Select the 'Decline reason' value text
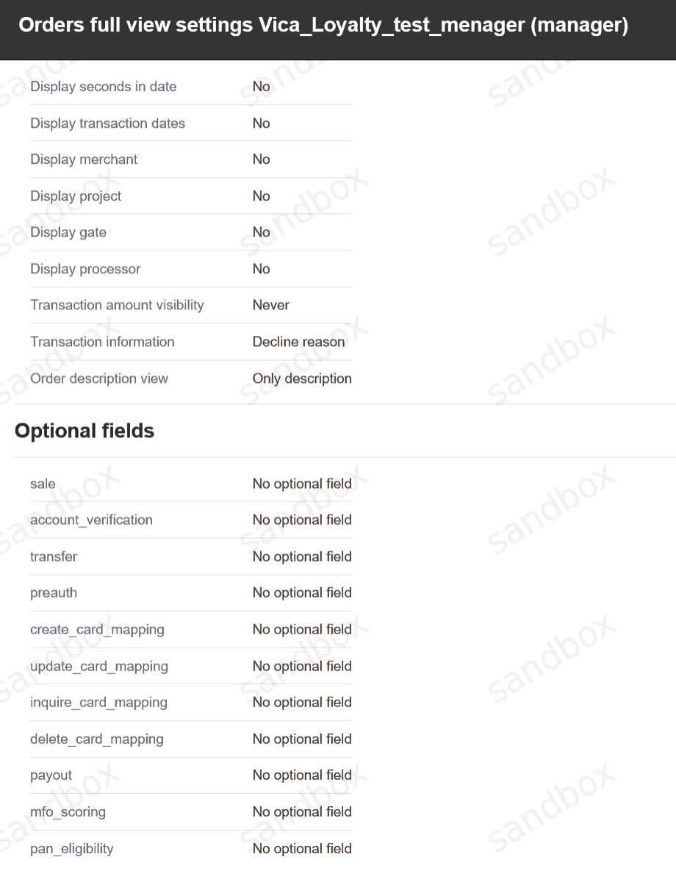The image size is (676, 879). tap(298, 342)
